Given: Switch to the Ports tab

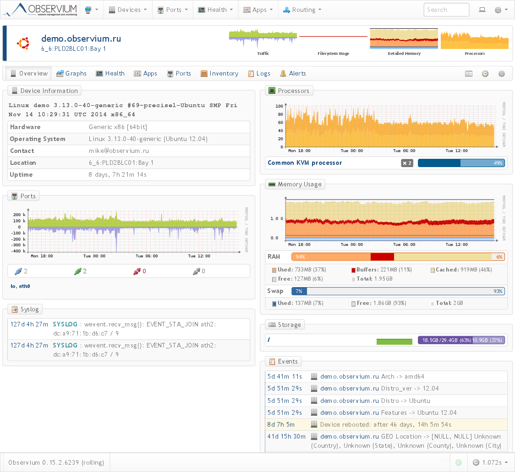Looking at the screenshot, I should pyautogui.click(x=179, y=74).
